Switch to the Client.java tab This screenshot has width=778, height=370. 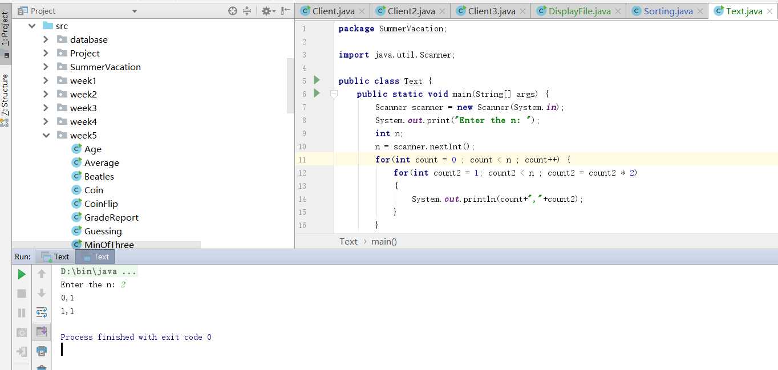(x=333, y=11)
